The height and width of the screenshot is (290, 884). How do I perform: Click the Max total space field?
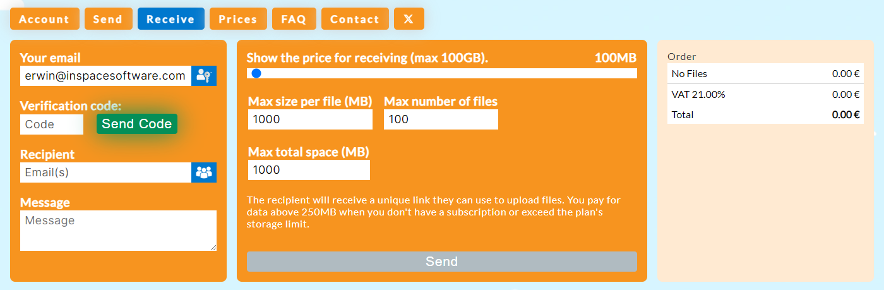[309, 170]
